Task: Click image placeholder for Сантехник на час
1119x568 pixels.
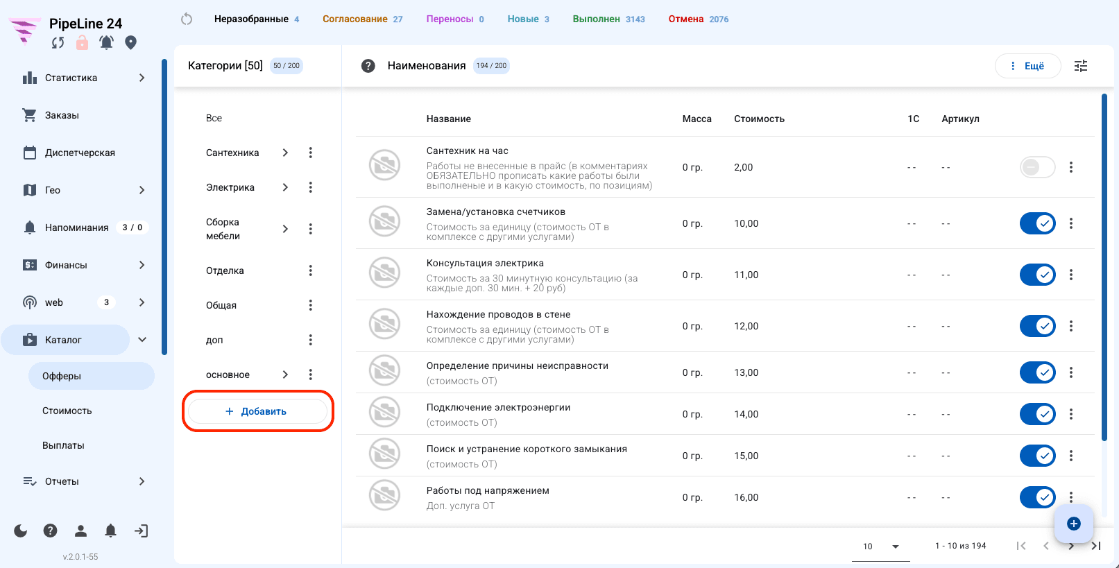Action: pyautogui.click(x=384, y=166)
